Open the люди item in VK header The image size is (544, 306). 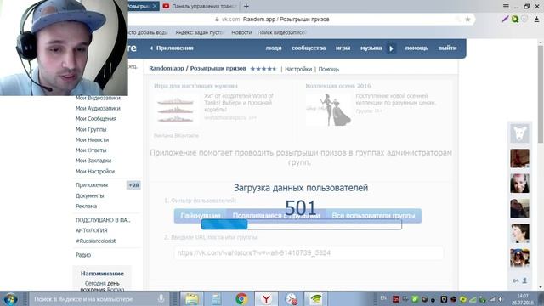tap(274, 48)
